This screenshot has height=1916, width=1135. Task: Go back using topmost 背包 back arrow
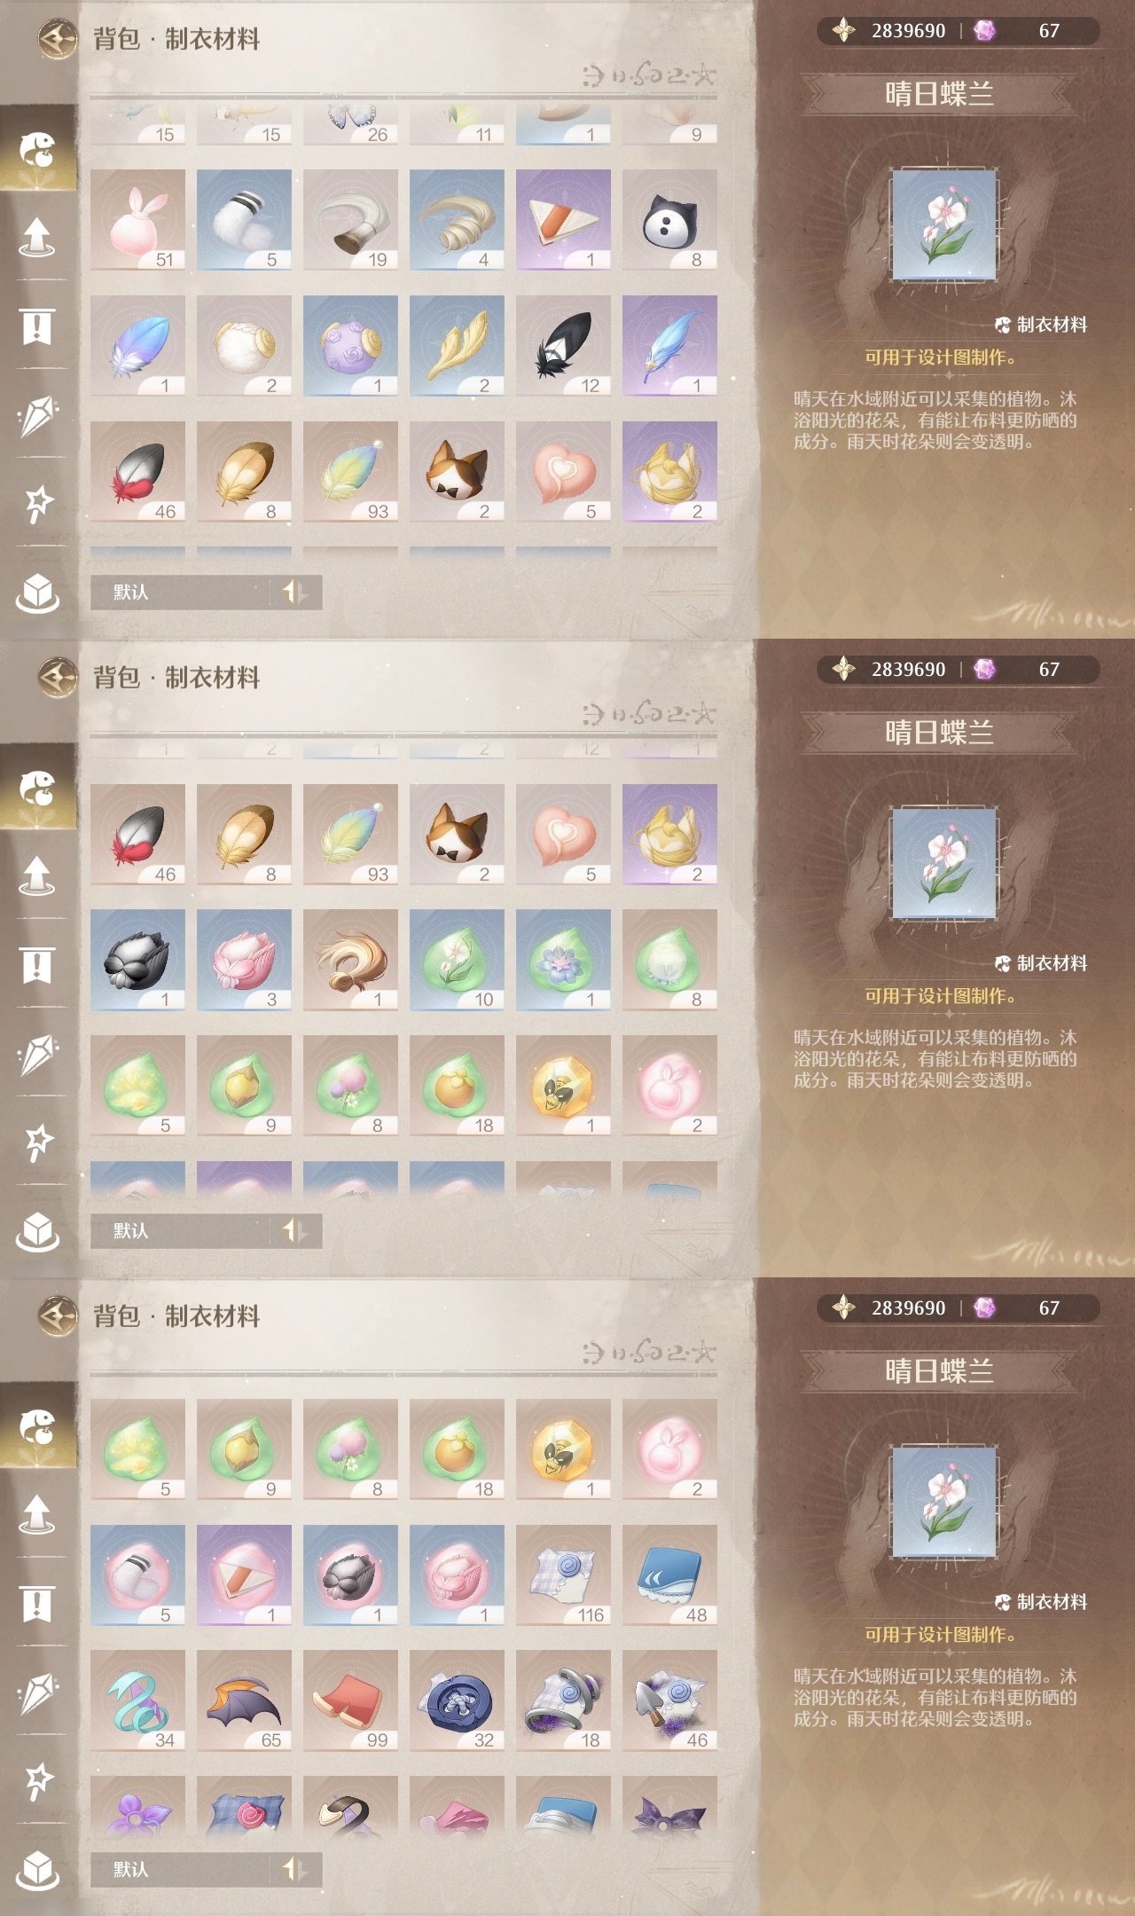[58, 40]
